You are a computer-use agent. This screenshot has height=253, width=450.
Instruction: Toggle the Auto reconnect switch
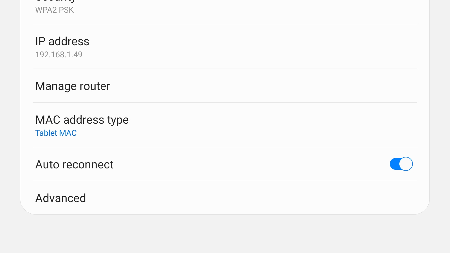[x=401, y=164]
